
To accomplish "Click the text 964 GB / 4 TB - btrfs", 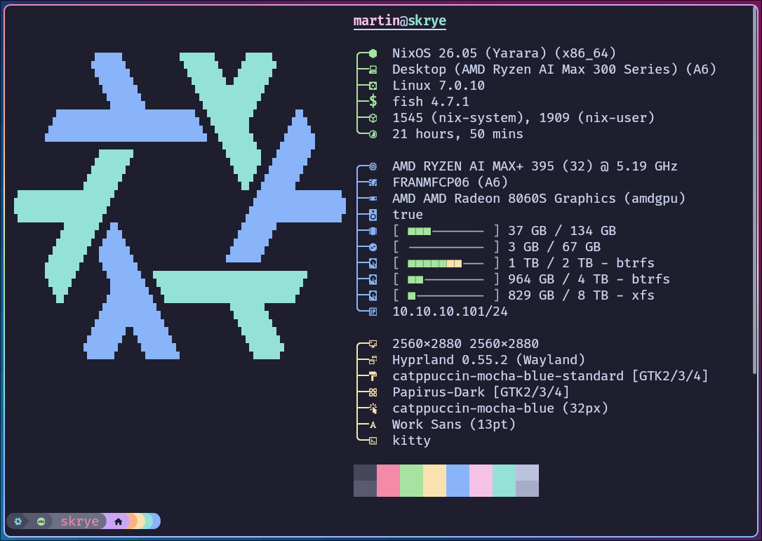I will 589,279.
